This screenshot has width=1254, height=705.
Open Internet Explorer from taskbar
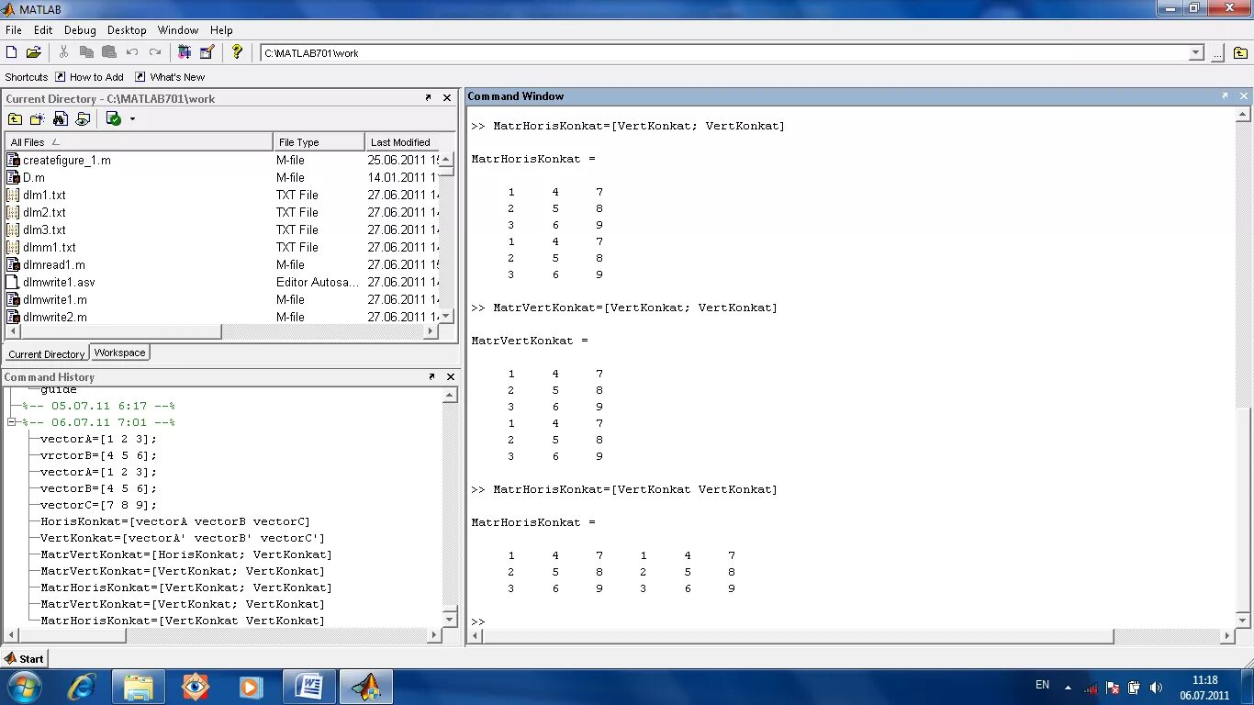tap(83, 687)
